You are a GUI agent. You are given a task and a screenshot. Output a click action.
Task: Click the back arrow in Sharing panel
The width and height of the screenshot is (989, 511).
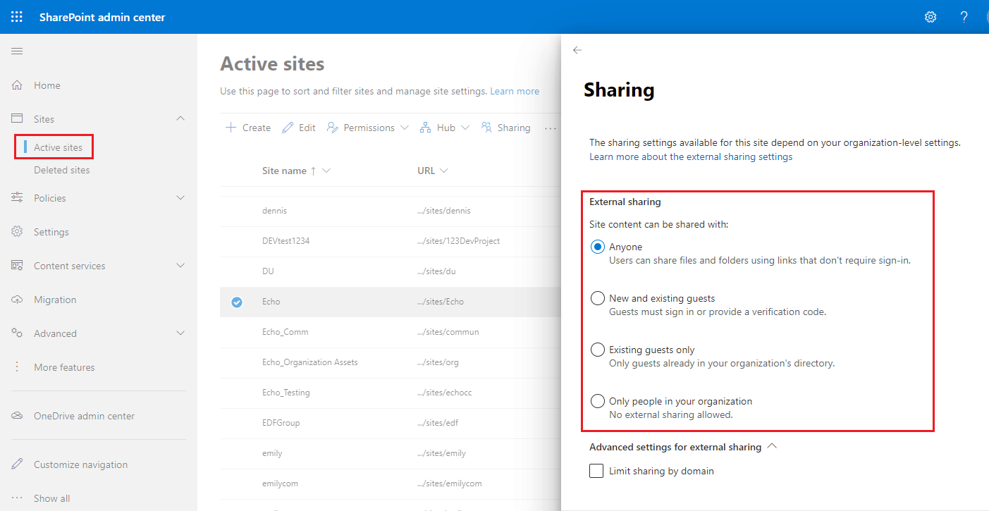[577, 50]
